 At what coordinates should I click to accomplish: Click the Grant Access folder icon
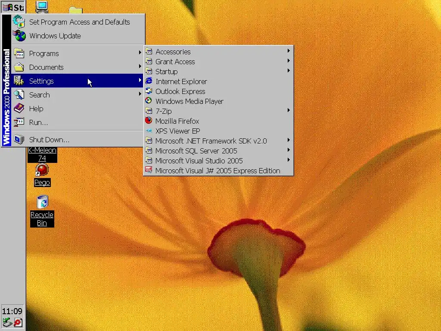pyautogui.click(x=149, y=61)
